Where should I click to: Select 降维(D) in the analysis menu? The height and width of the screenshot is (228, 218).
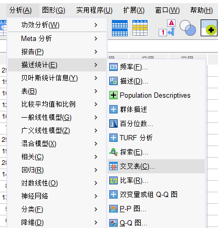57,223
